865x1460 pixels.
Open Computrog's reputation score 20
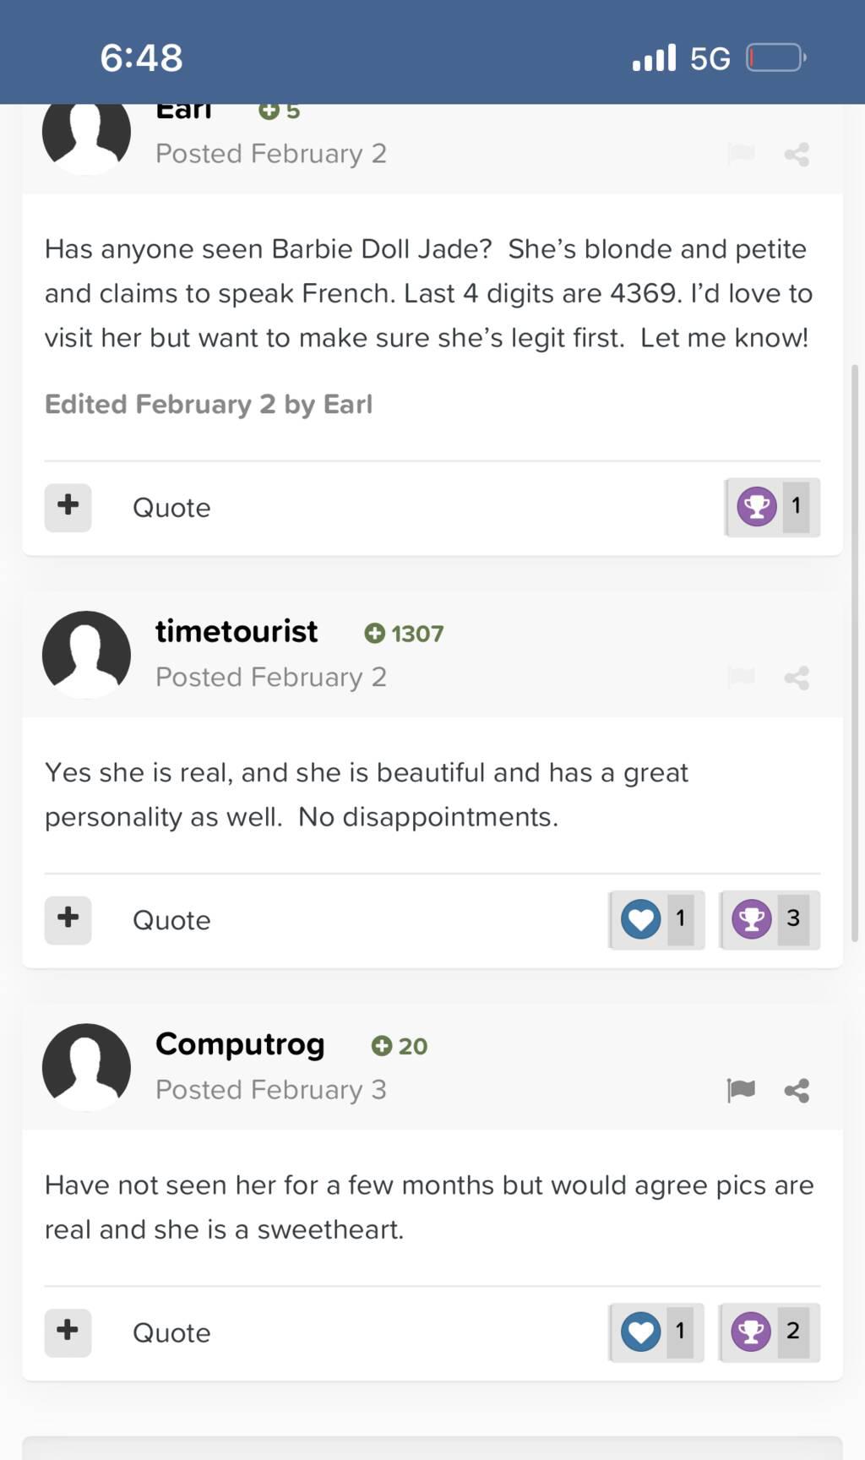click(x=400, y=1046)
